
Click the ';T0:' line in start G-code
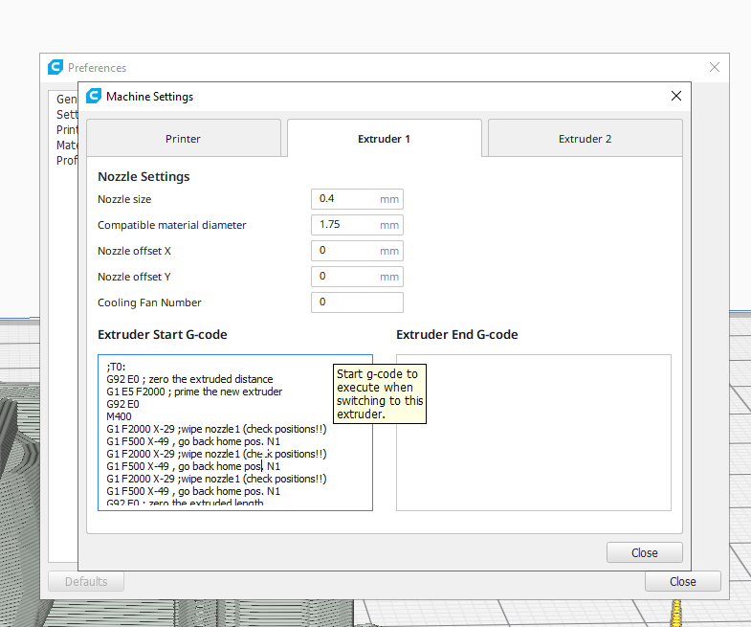pos(116,367)
